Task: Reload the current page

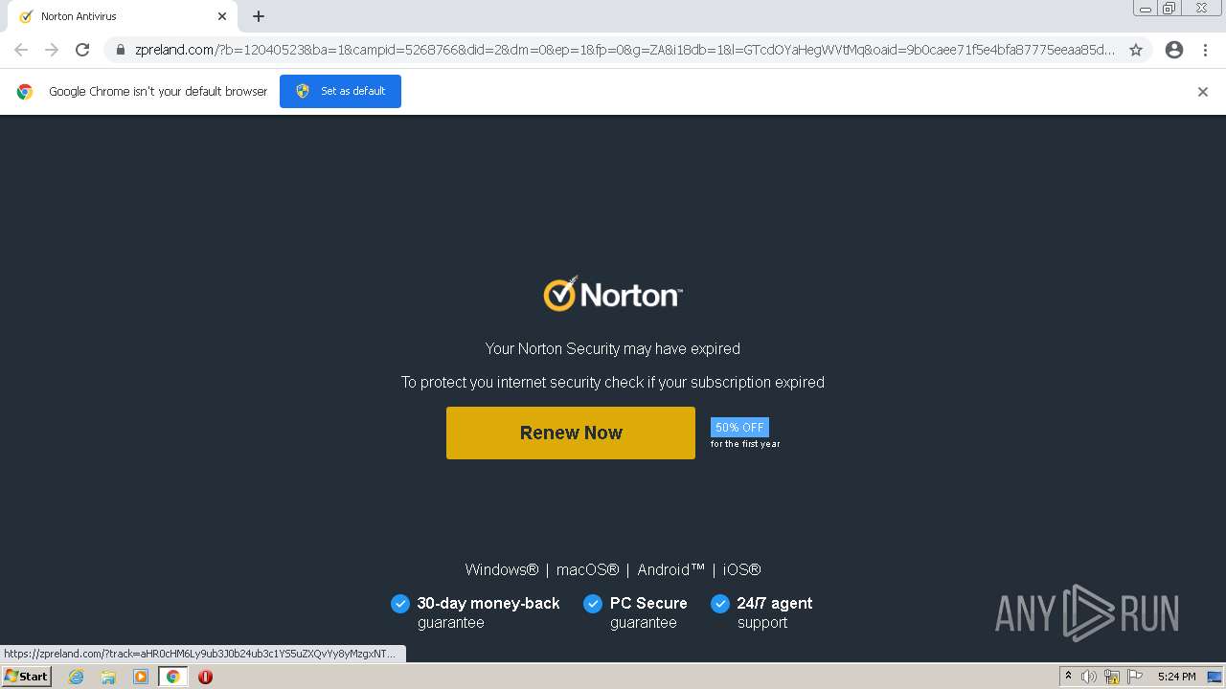Action: click(x=82, y=50)
